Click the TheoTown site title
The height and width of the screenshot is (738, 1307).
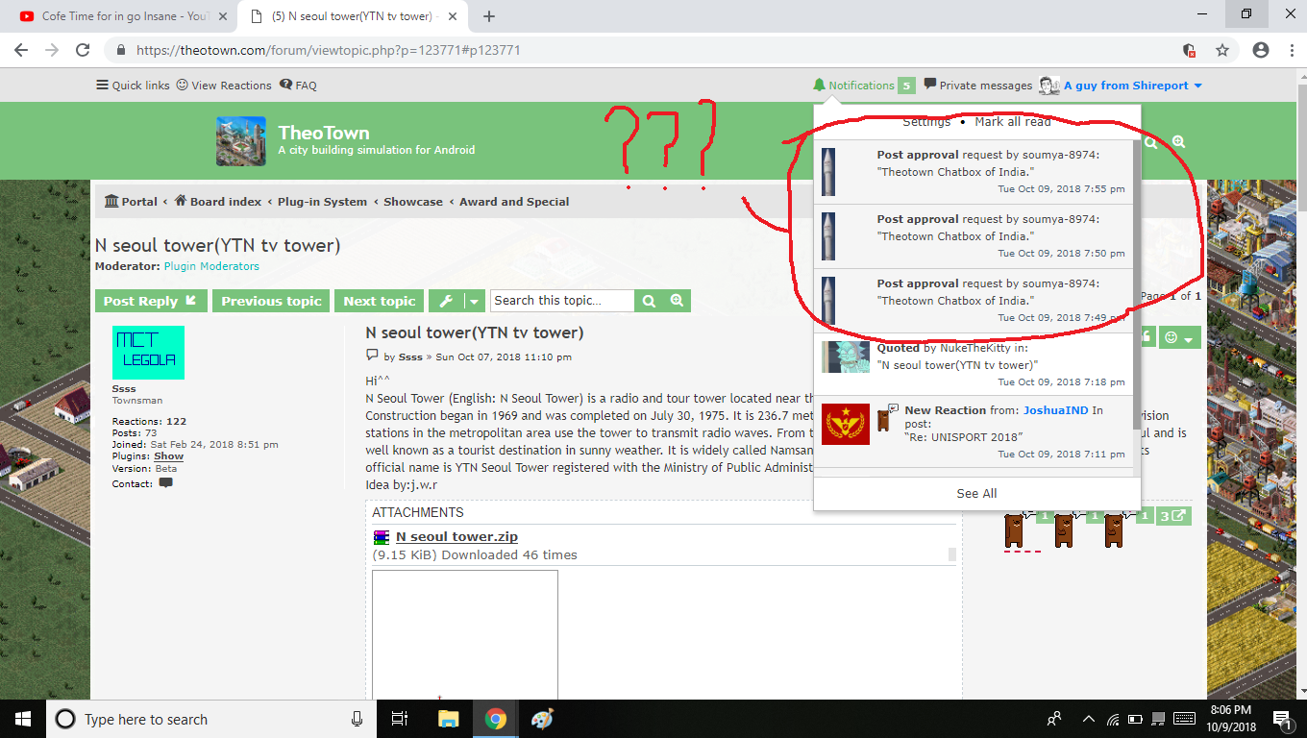coord(324,133)
